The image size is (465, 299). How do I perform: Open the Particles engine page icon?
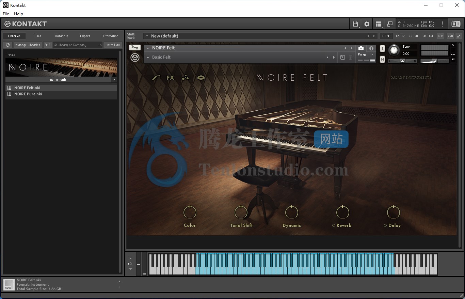185,78
